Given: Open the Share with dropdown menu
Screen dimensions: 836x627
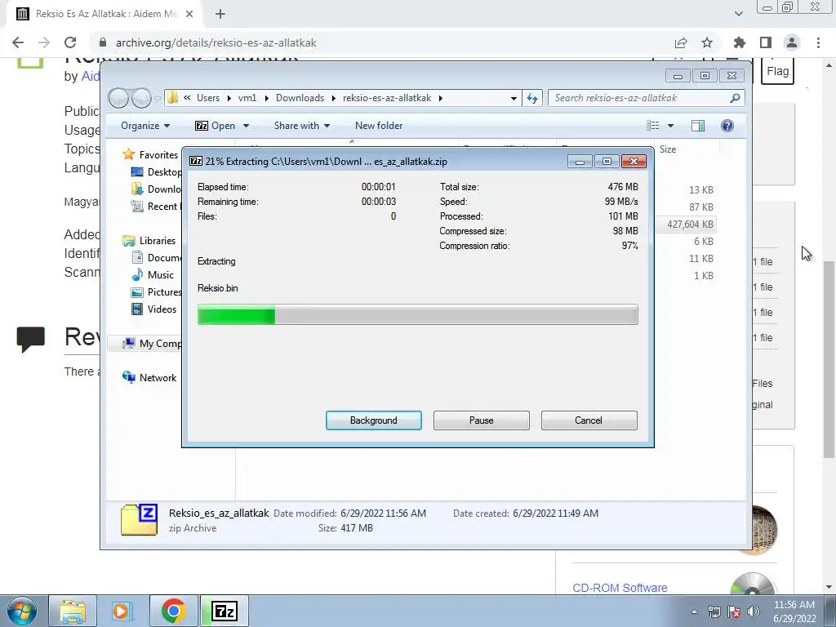Looking at the screenshot, I should (x=302, y=126).
